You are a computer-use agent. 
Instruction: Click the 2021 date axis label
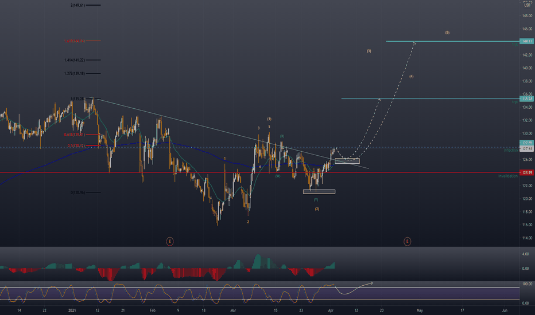pyautogui.click(x=72, y=310)
